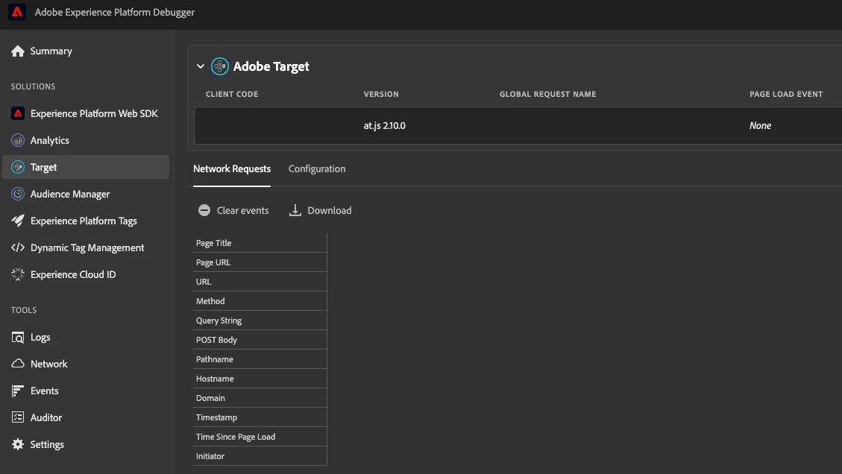
Task: Click the Experience Cloud ID icon
Action: click(x=18, y=274)
